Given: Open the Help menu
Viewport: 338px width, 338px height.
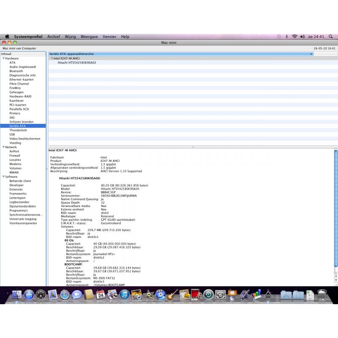Looking at the screenshot, I should pyautogui.click(x=125, y=36).
